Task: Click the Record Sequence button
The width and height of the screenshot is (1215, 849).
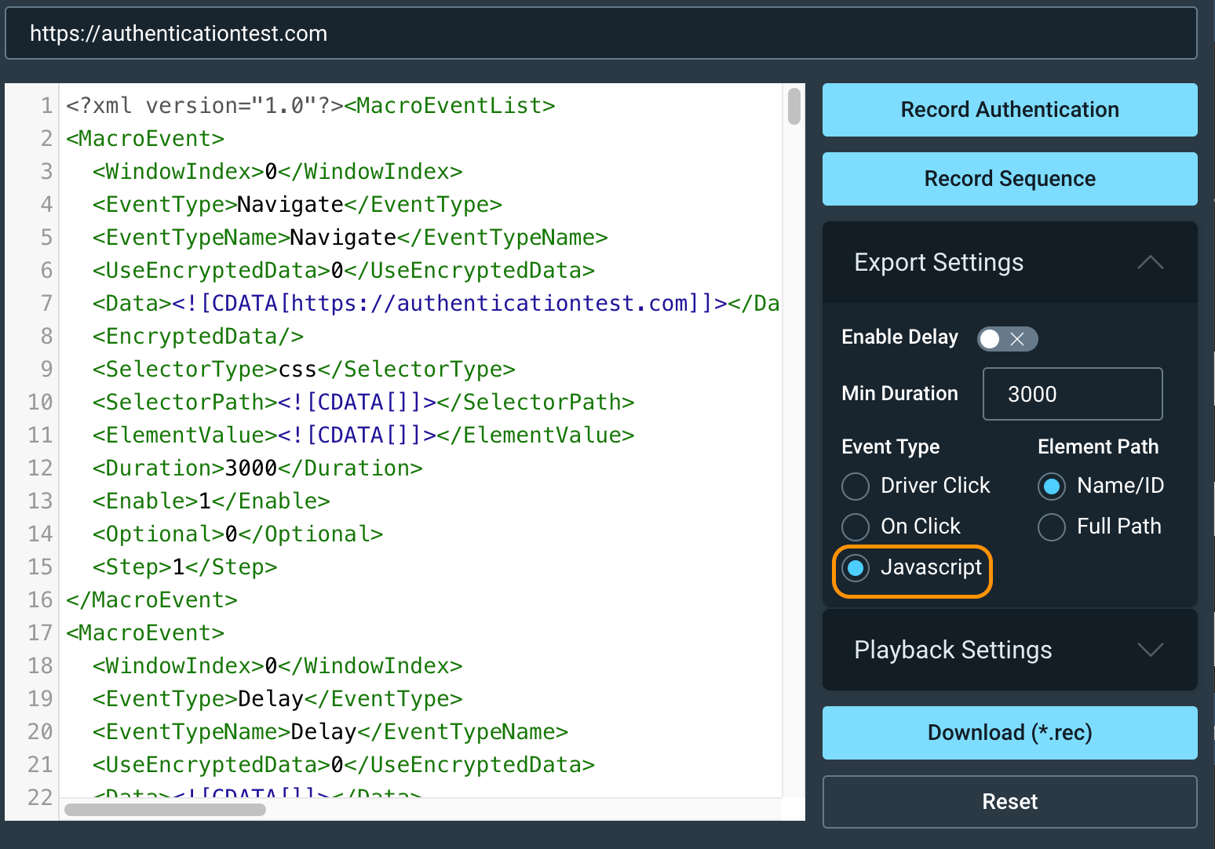Action: 1009,179
